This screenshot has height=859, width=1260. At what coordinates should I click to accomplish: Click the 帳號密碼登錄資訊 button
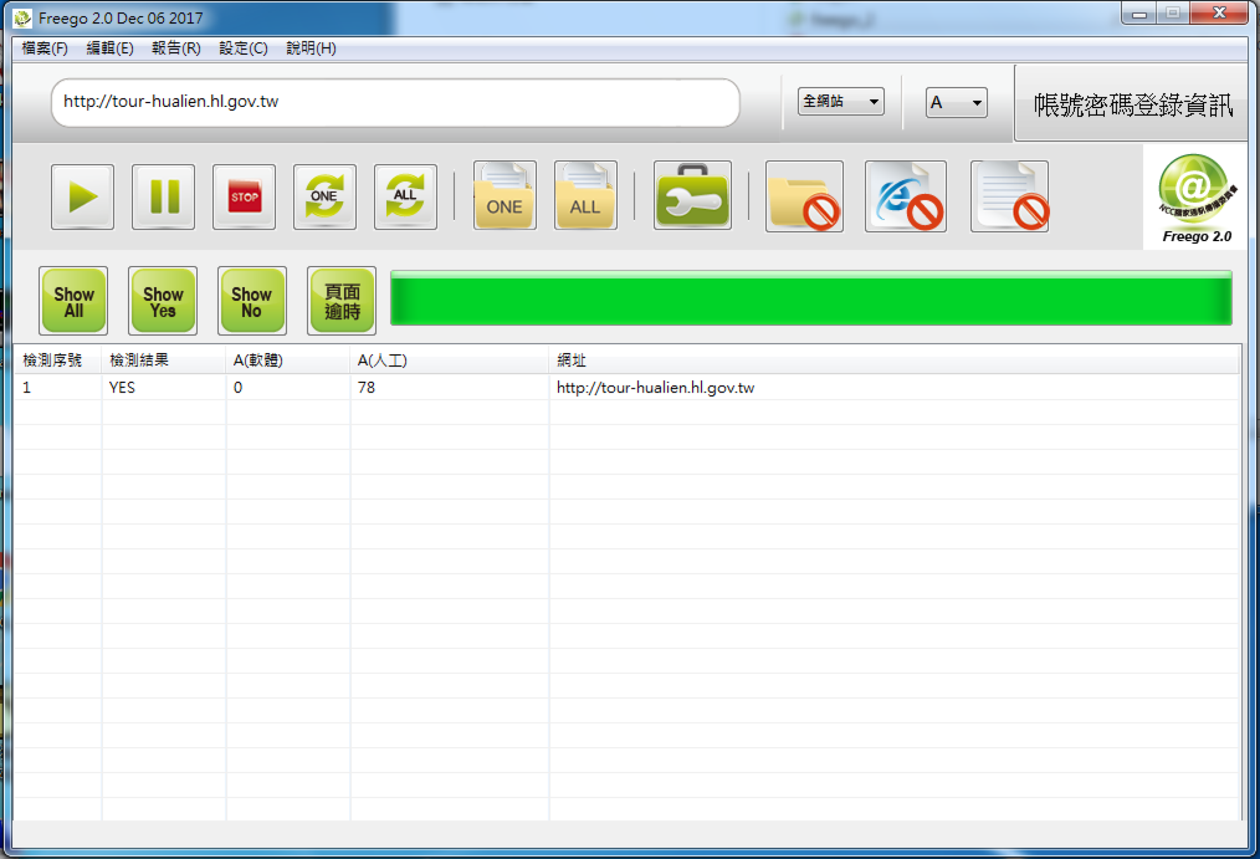click(x=1132, y=104)
